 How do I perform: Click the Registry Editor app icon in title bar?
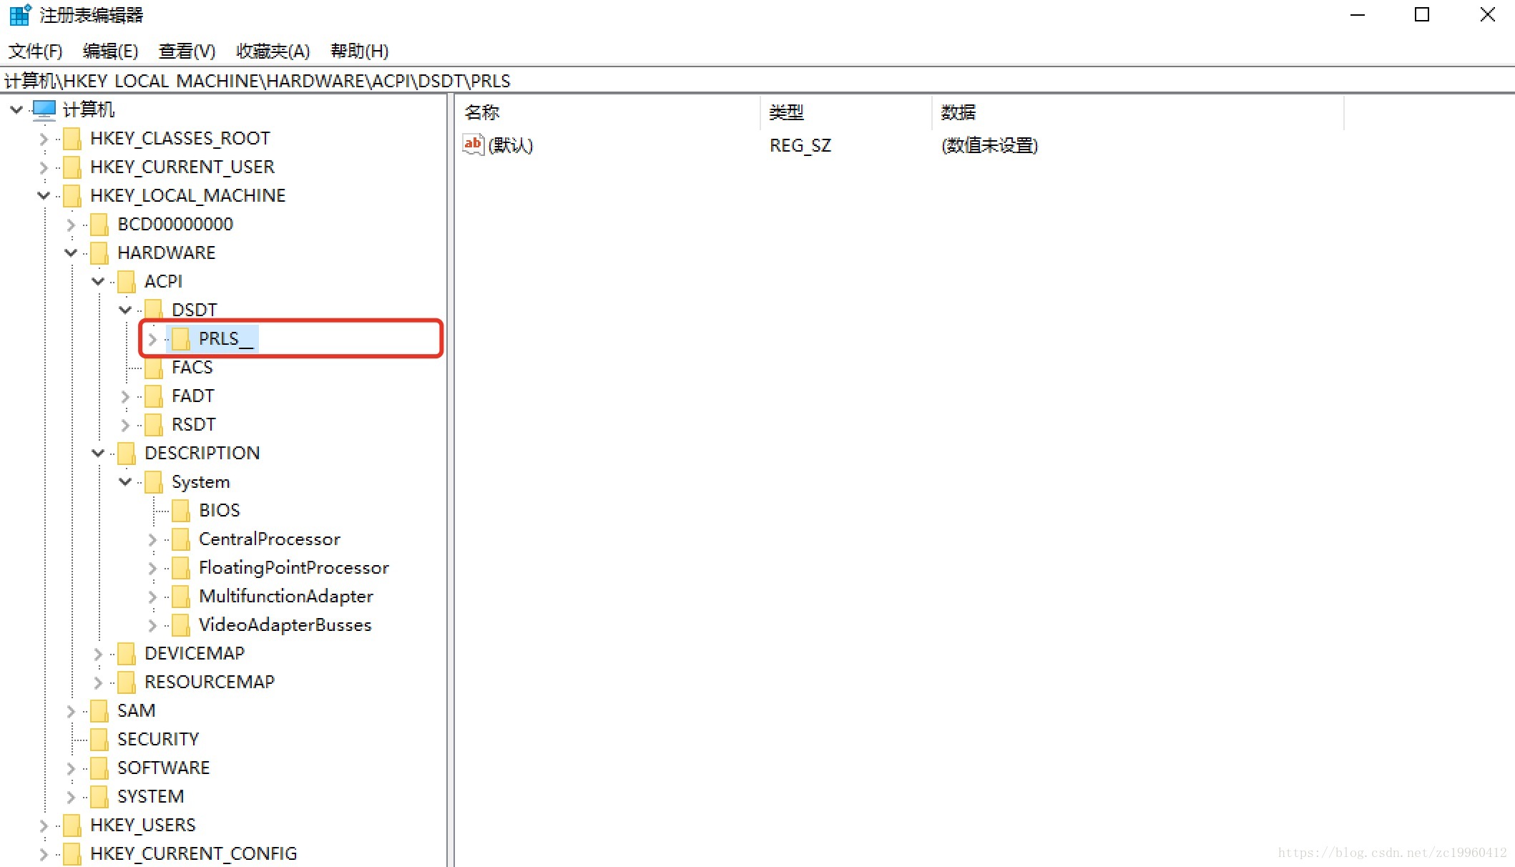20,14
